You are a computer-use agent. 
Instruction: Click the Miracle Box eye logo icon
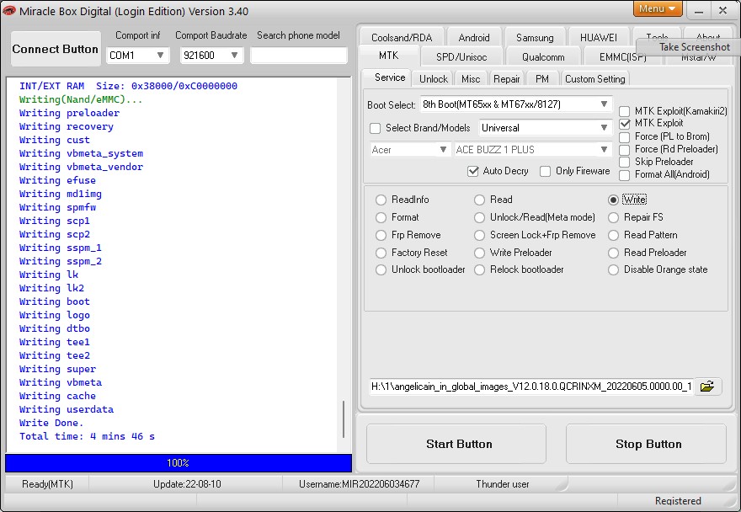pos(9,10)
